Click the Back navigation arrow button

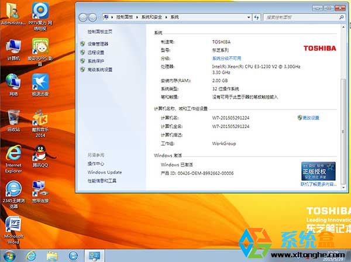coord(83,18)
